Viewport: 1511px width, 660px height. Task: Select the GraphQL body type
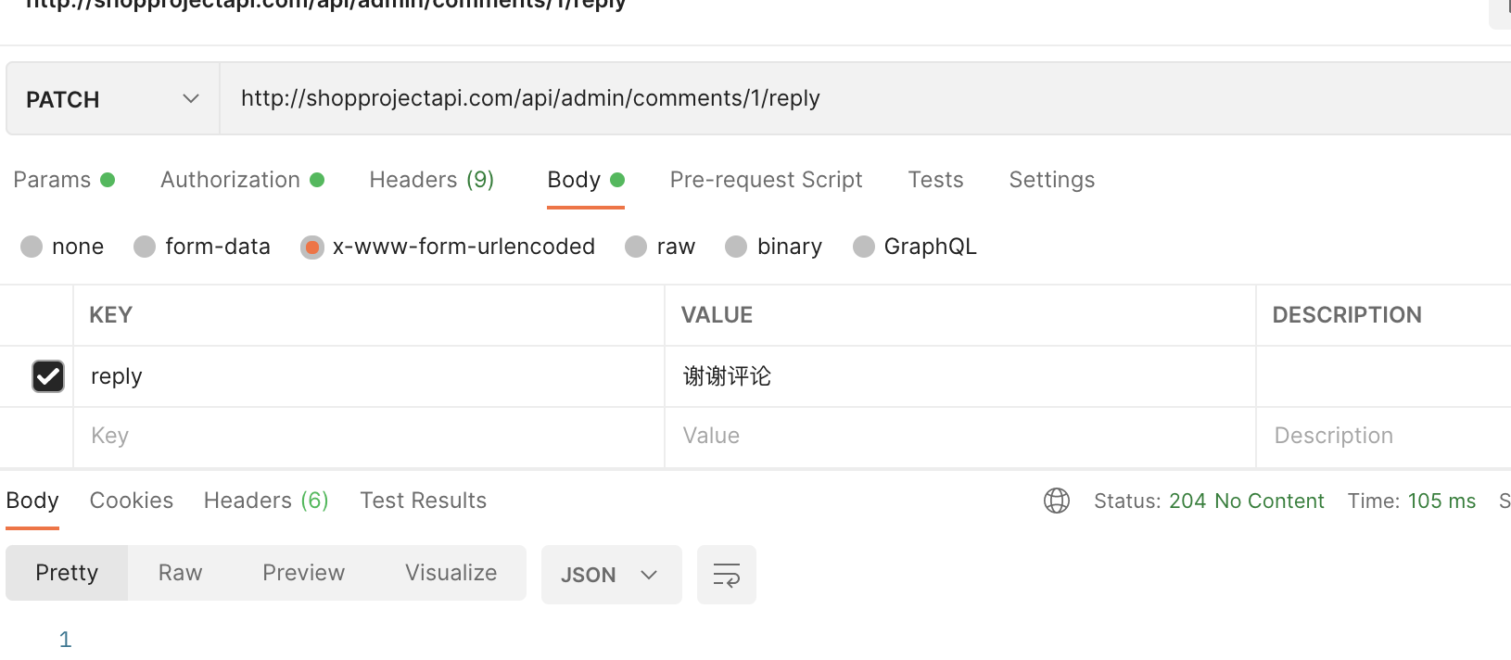(x=915, y=247)
